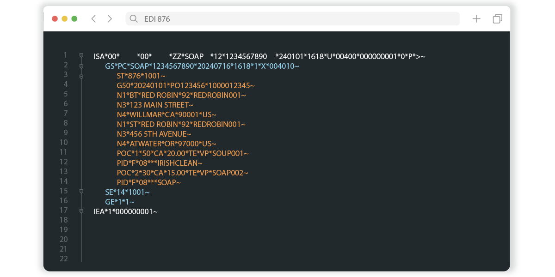555x277 pixels.
Task: Collapse the fold marker on line 1
Action: pos(81,55)
